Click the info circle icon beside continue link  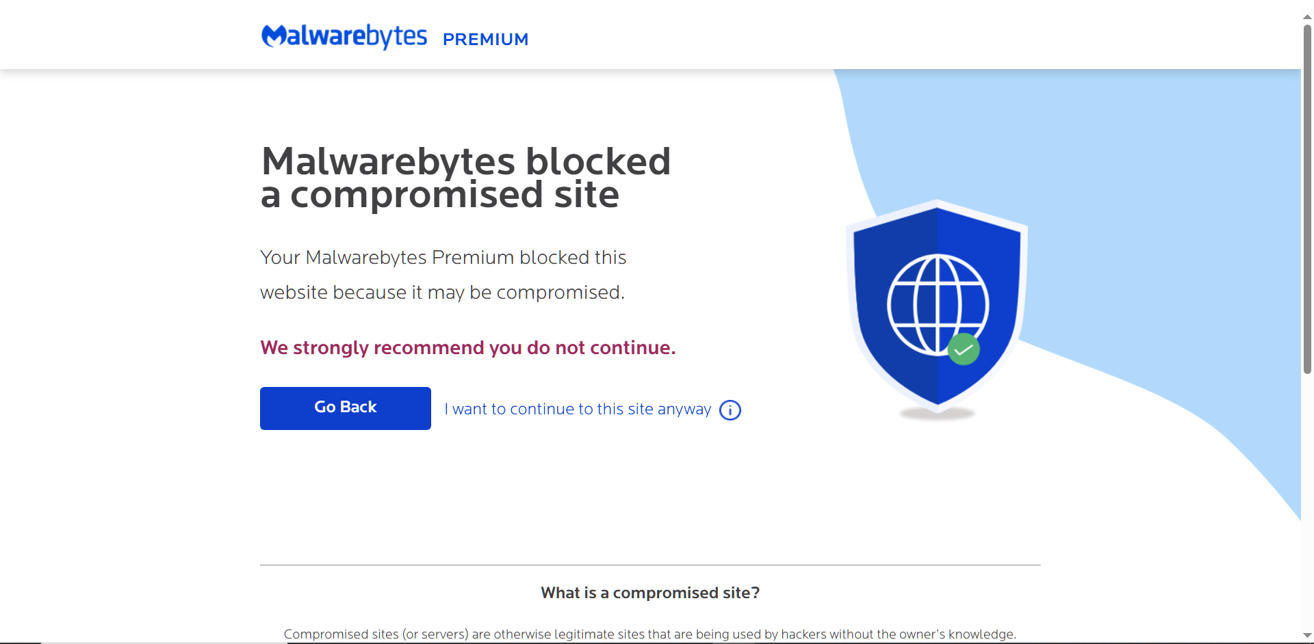coord(730,410)
